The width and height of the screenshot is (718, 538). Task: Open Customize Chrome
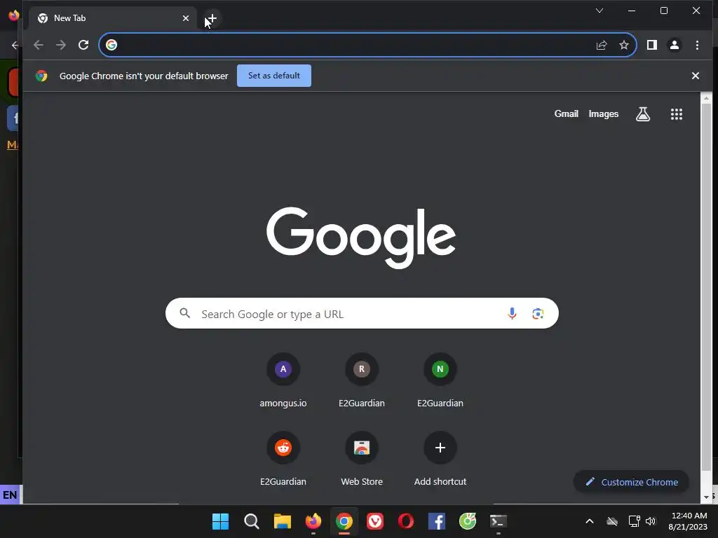pos(631,482)
